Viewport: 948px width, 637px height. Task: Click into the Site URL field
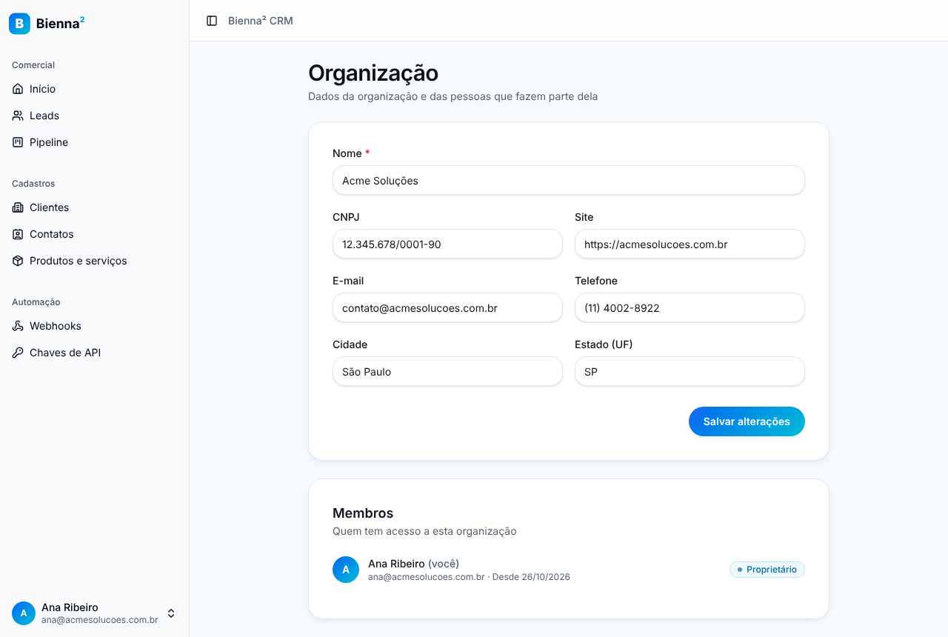coord(690,244)
